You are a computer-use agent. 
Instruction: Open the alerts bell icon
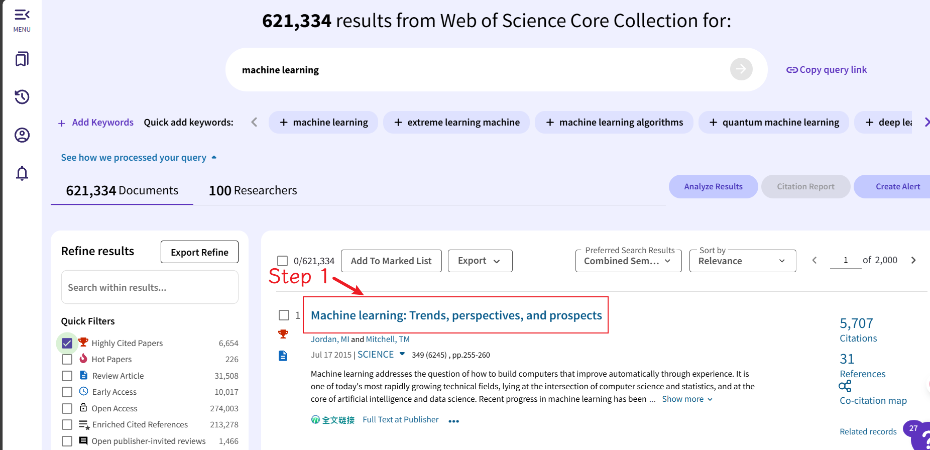point(22,173)
